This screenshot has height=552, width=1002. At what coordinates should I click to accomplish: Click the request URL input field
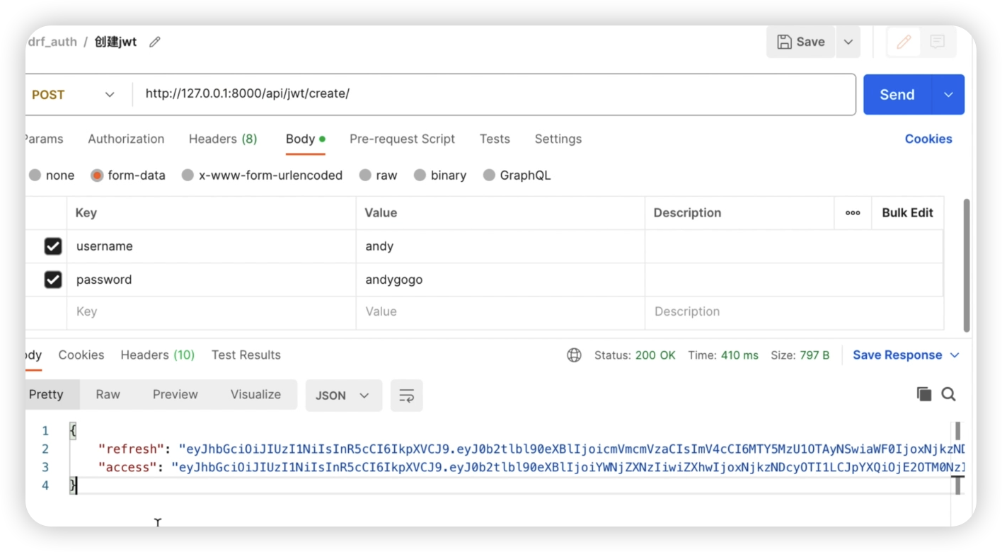(x=495, y=94)
